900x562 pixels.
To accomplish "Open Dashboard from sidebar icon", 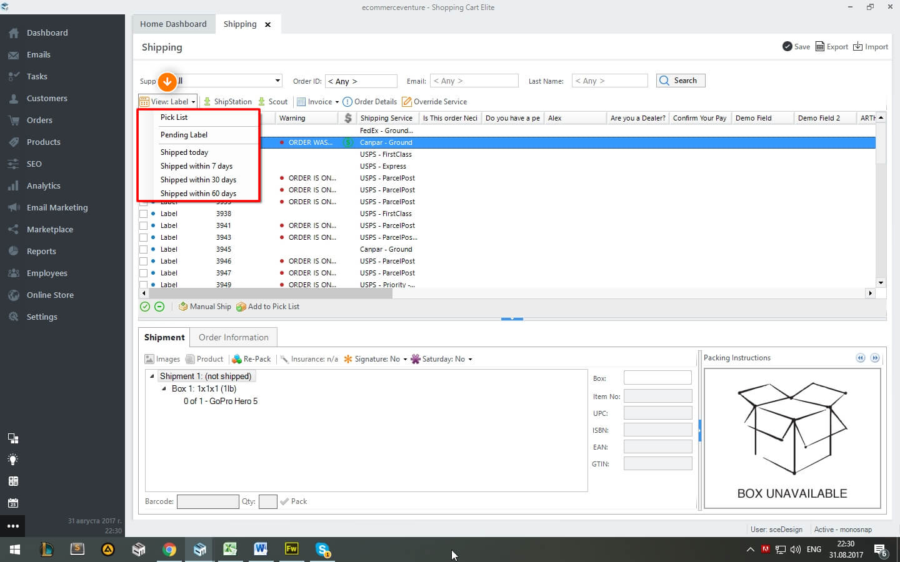I will 13,33.
